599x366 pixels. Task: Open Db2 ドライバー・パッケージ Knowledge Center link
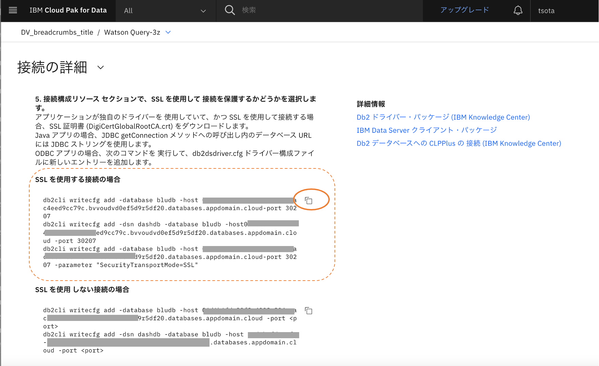[443, 117]
